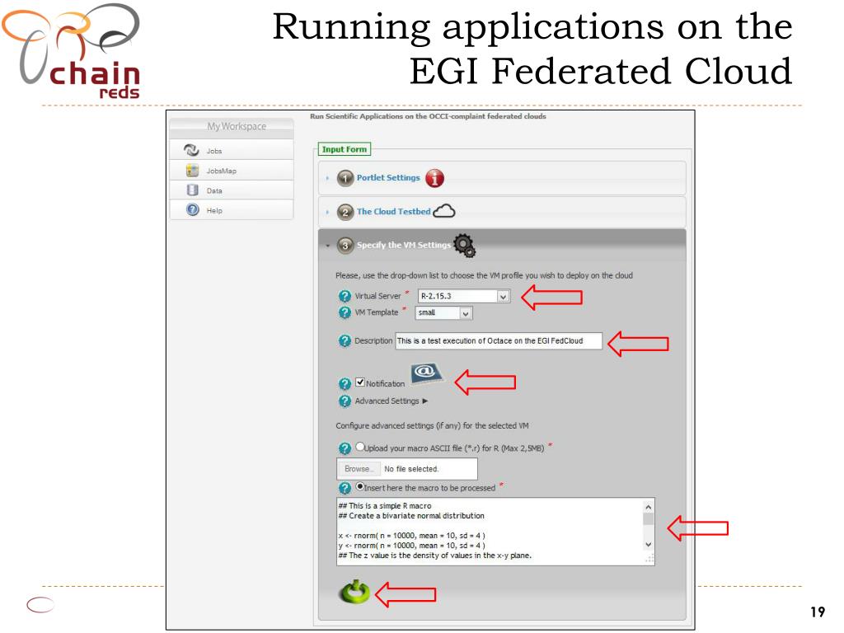Click the email @ notification icon
Viewport: 844px width, 633px height.
427,373
